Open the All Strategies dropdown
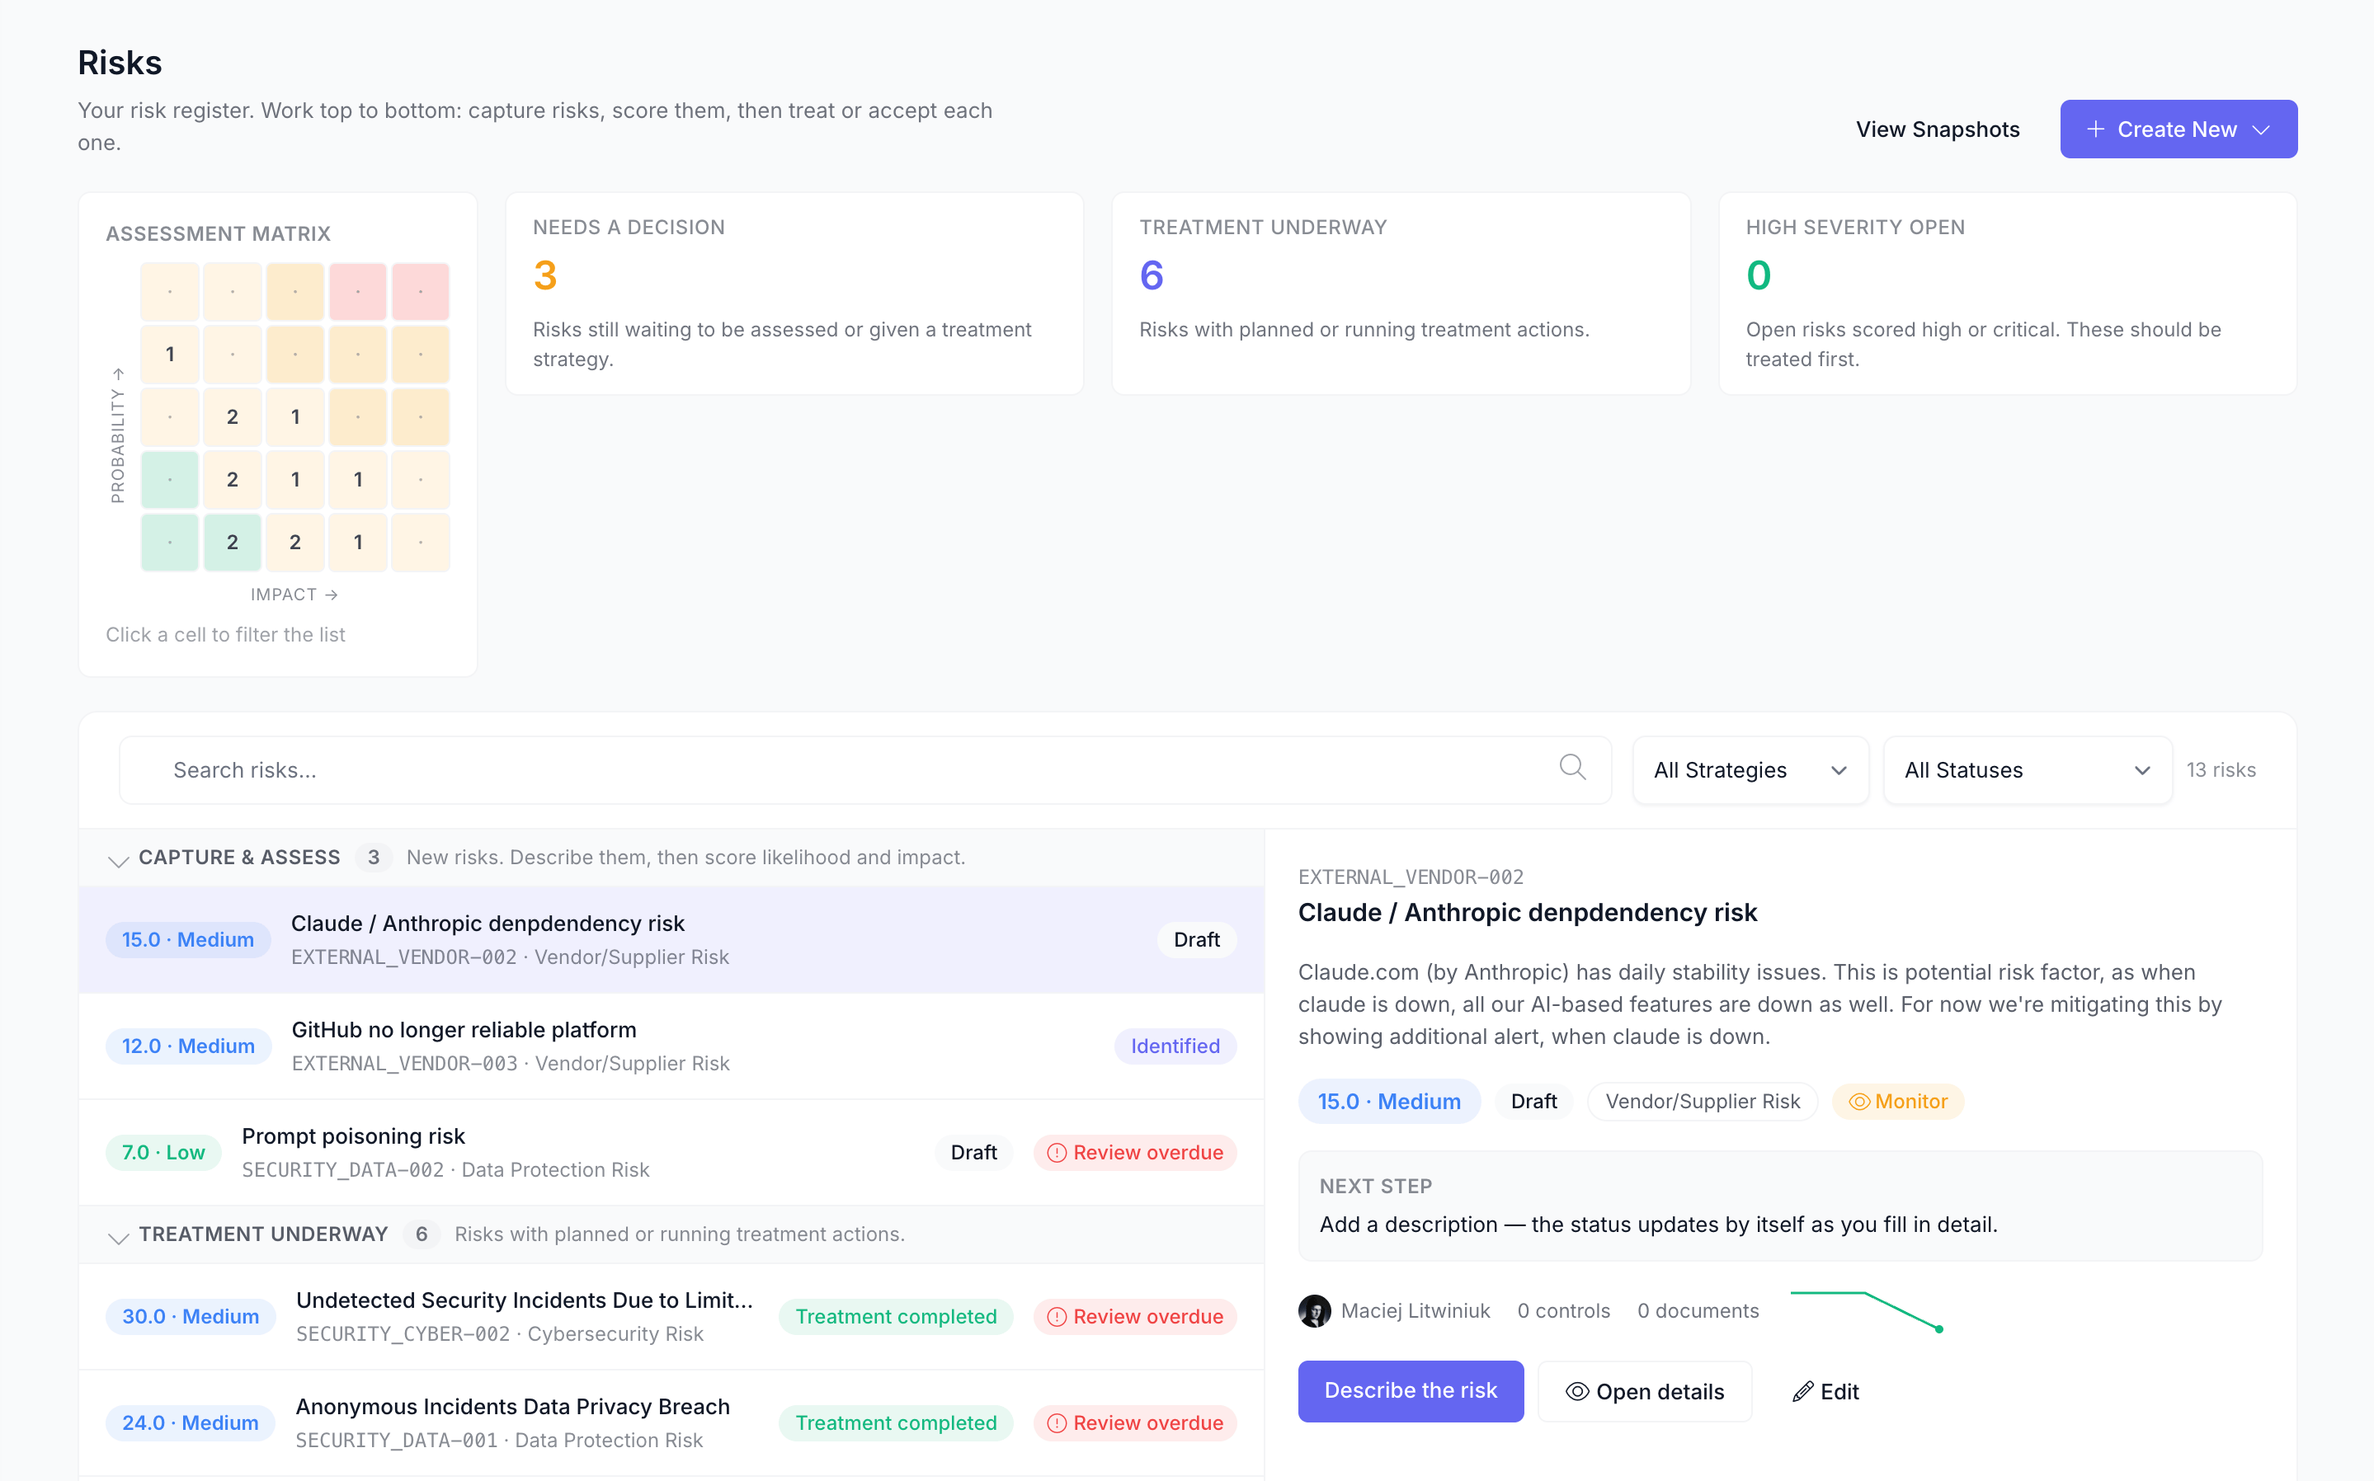This screenshot has height=1481, width=2374. [1750, 770]
